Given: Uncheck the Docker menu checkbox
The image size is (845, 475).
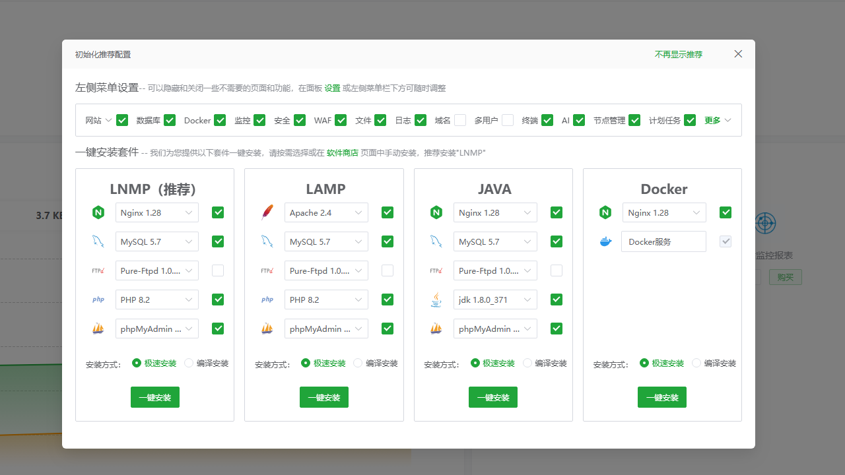Looking at the screenshot, I should (220, 120).
